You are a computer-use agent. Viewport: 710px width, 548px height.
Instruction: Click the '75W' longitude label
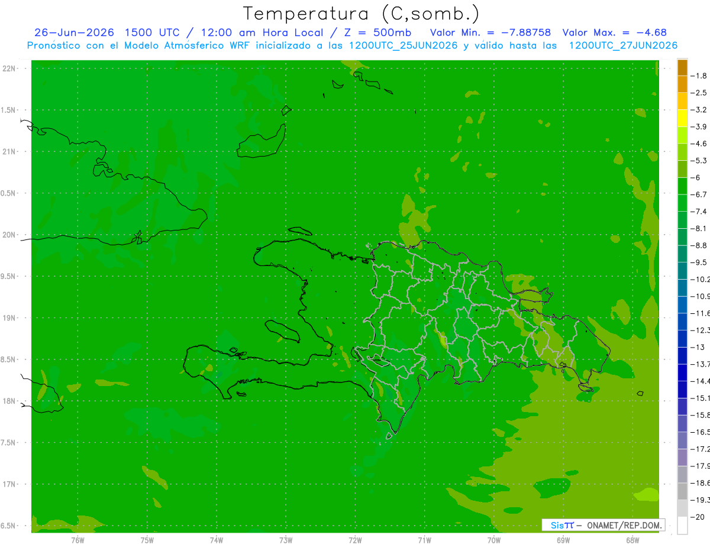click(x=147, y=540)
